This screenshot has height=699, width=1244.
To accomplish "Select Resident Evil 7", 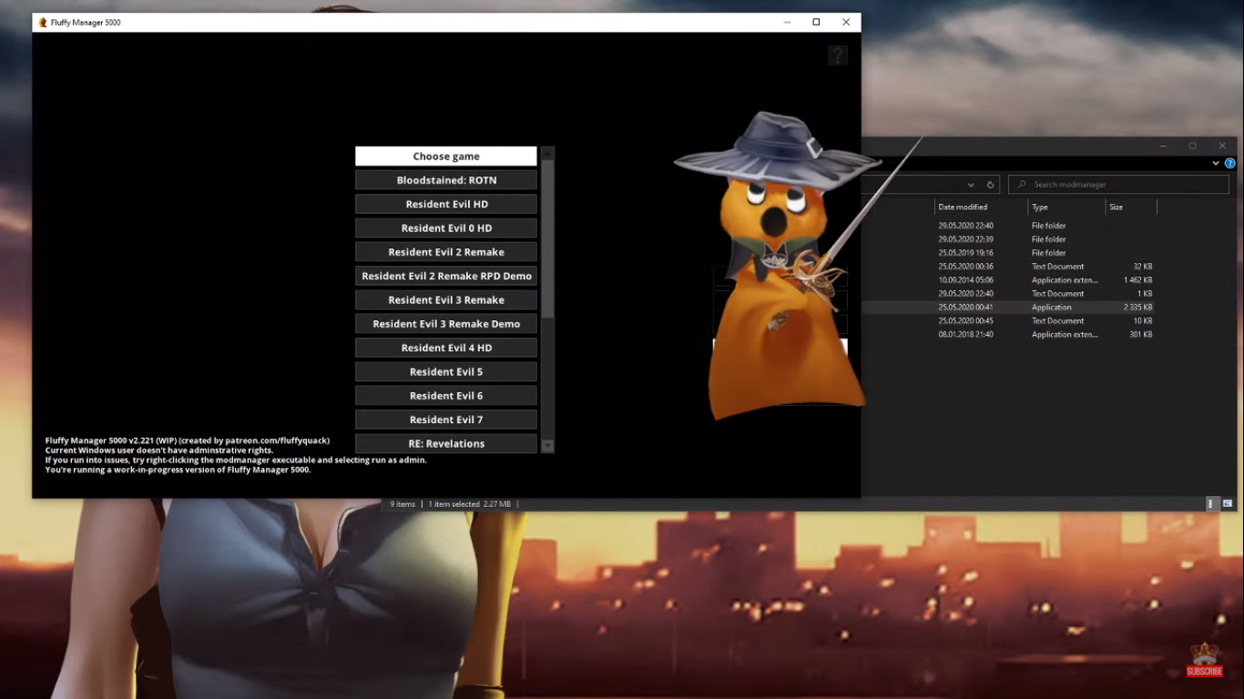I will (x=446, y=420).
